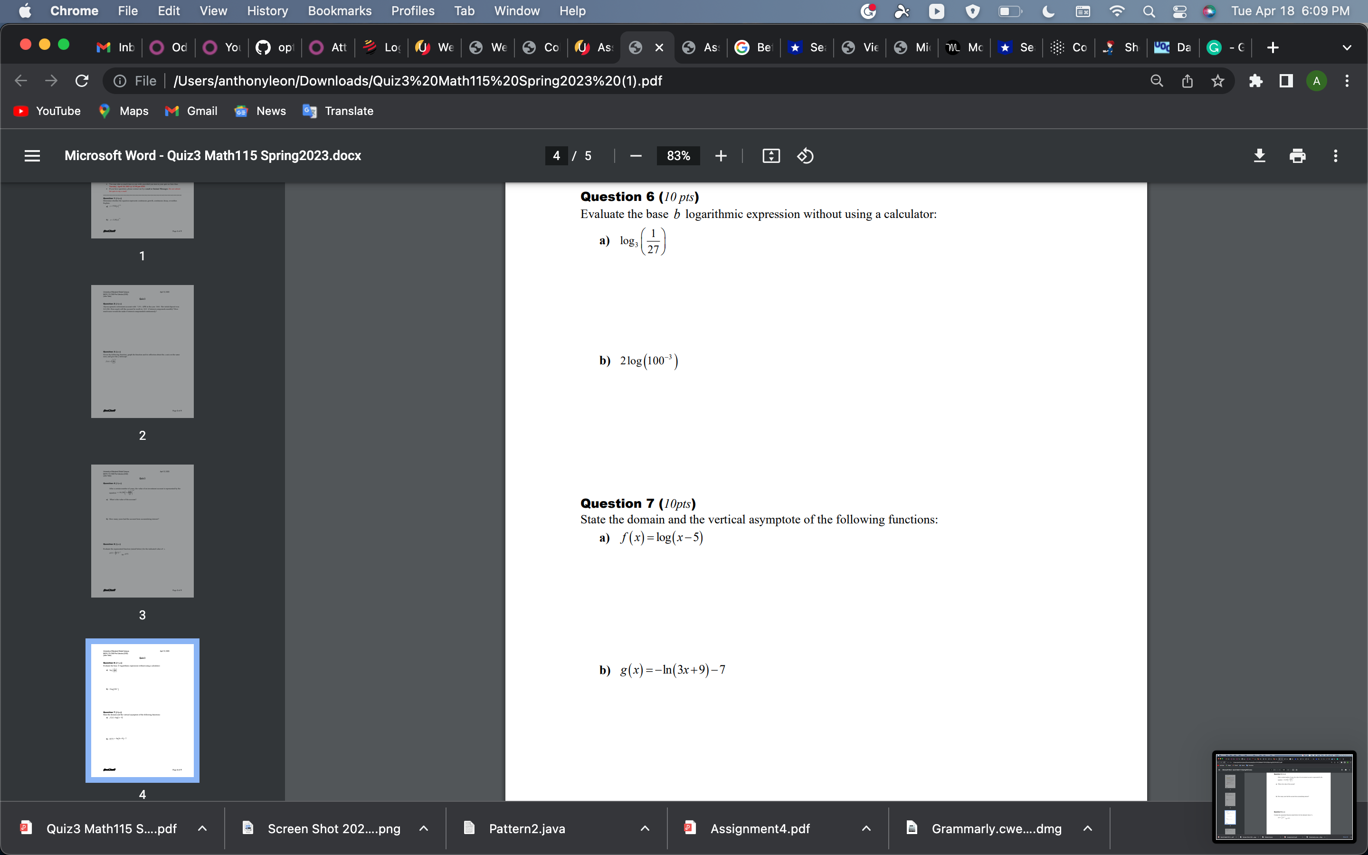Print the PDF document
Viewport: 1368px width, 855px height.
click(1297, 155)
